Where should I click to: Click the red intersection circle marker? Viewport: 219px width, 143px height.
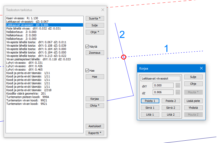(x=124, y=57)
